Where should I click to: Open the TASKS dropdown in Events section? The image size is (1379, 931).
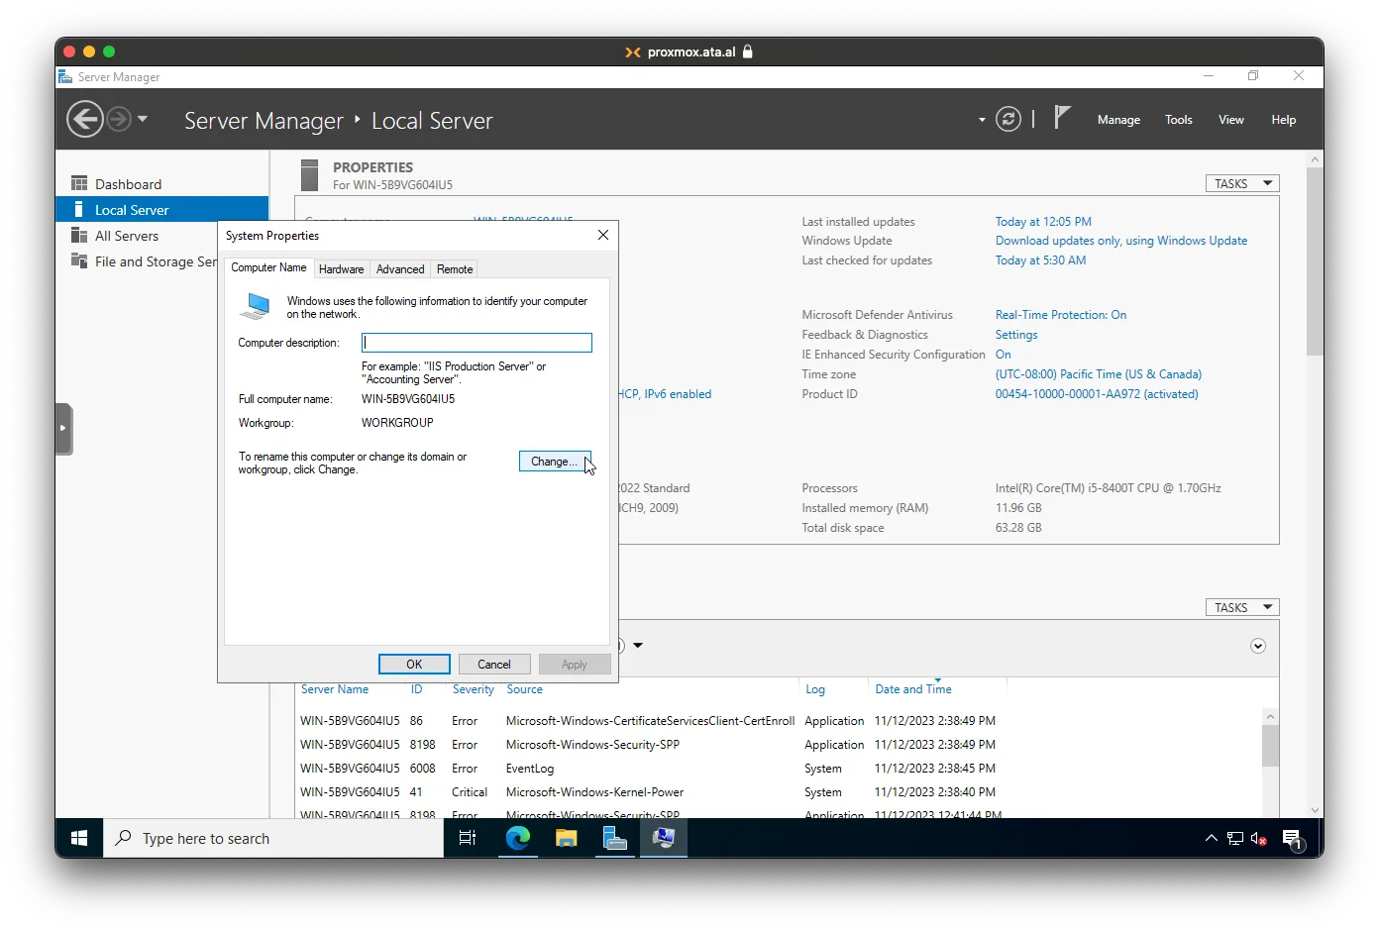(1242, 607)
